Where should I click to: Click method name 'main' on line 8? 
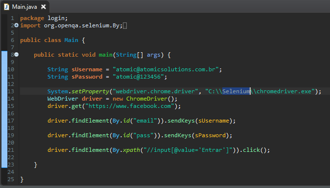pos(106,55)
